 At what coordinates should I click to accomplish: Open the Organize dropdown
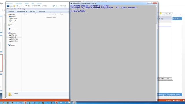coord(11,11)
